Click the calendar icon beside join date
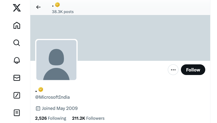Screen dimensions: 217x123 tap(38, 108)
